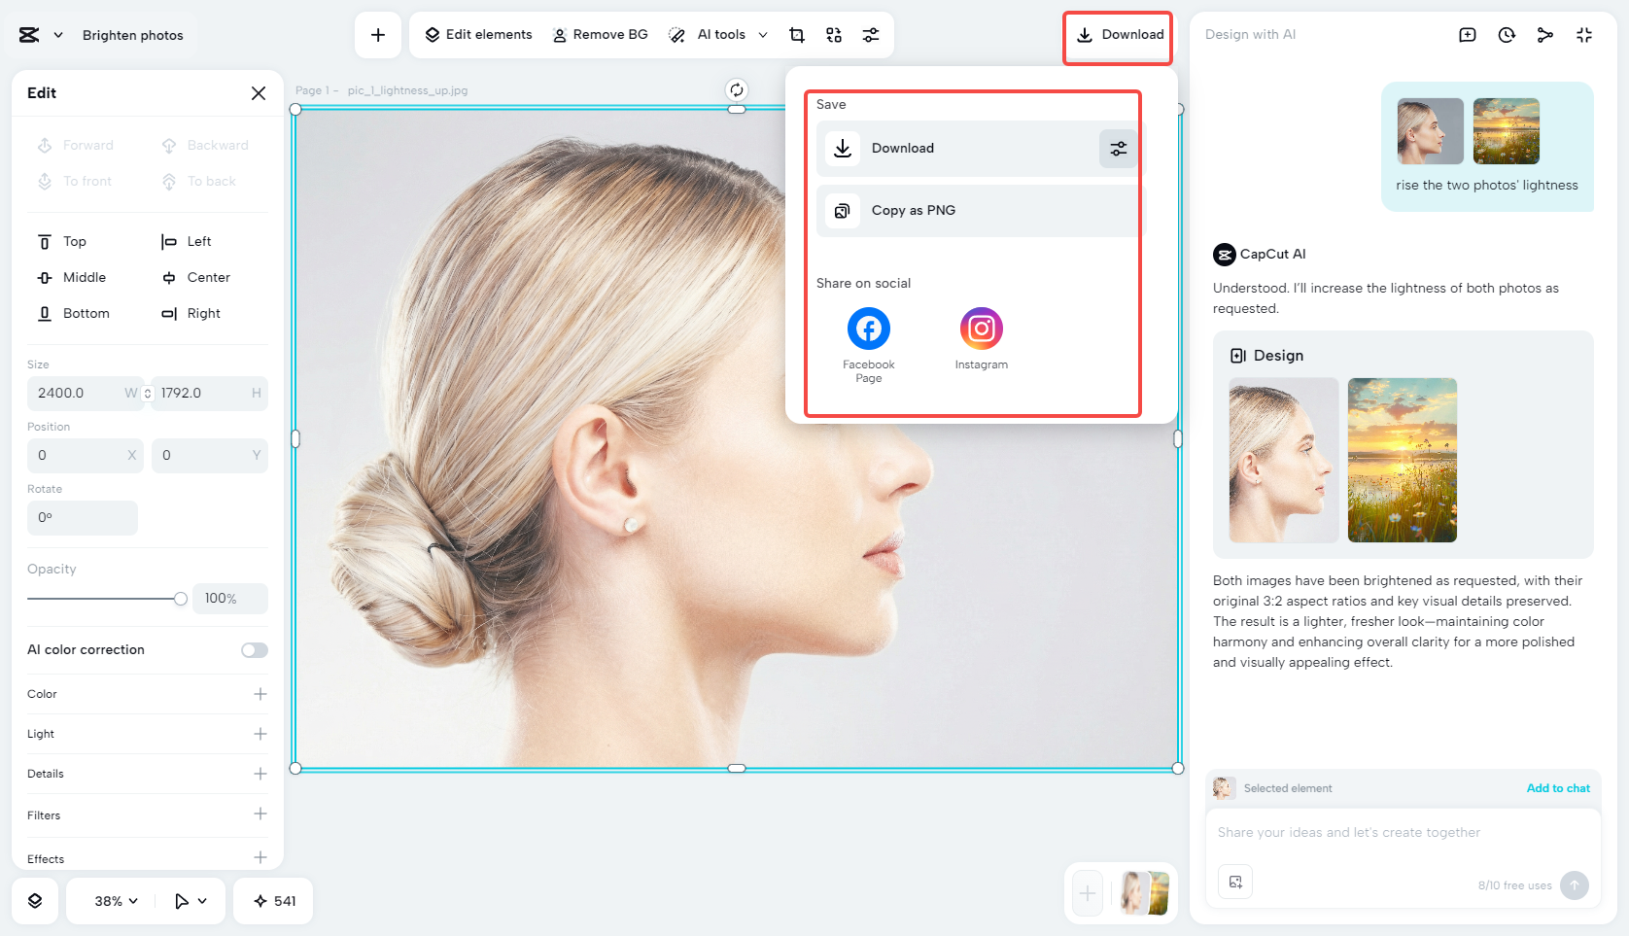Align element to Middle
This screenshot has height=936, width=1629.
coord(71,278)
